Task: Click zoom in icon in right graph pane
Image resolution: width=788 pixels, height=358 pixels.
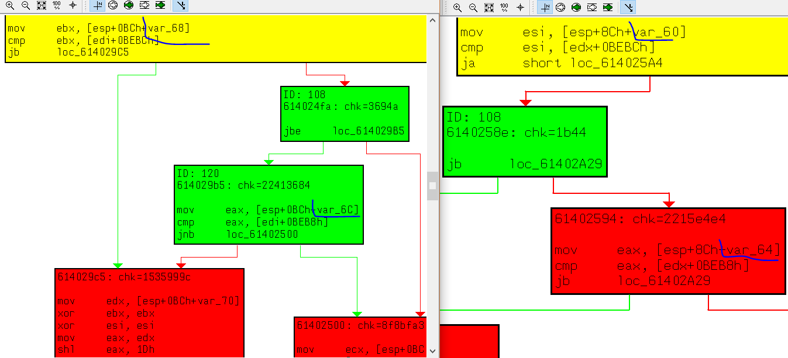Action: pos(457,8)
